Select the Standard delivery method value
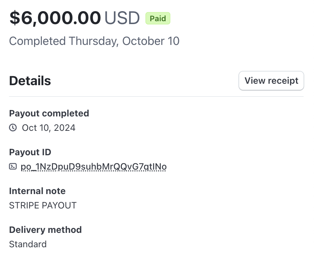This screenshot has width=314, height=253. 28,244
